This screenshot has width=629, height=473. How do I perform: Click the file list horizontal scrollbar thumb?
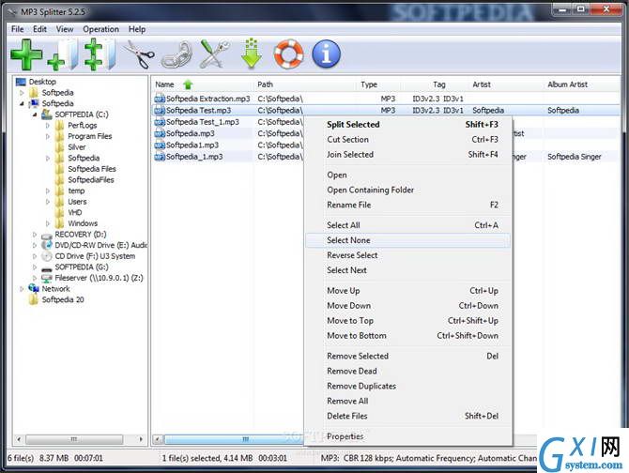[234, 439]
